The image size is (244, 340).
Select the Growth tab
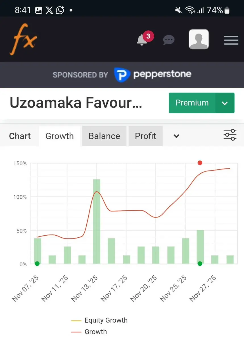[60, 136]
